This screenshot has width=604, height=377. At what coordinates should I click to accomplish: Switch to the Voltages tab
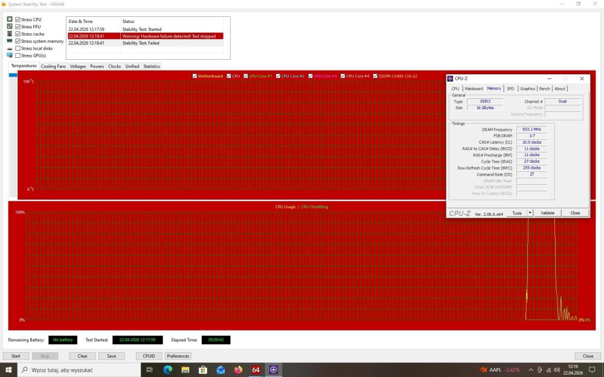(78, 66)
